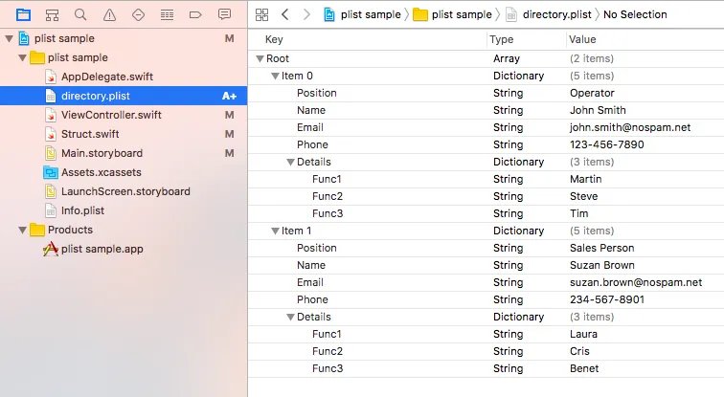Click the Products folder icon

(x=37, y=230)
